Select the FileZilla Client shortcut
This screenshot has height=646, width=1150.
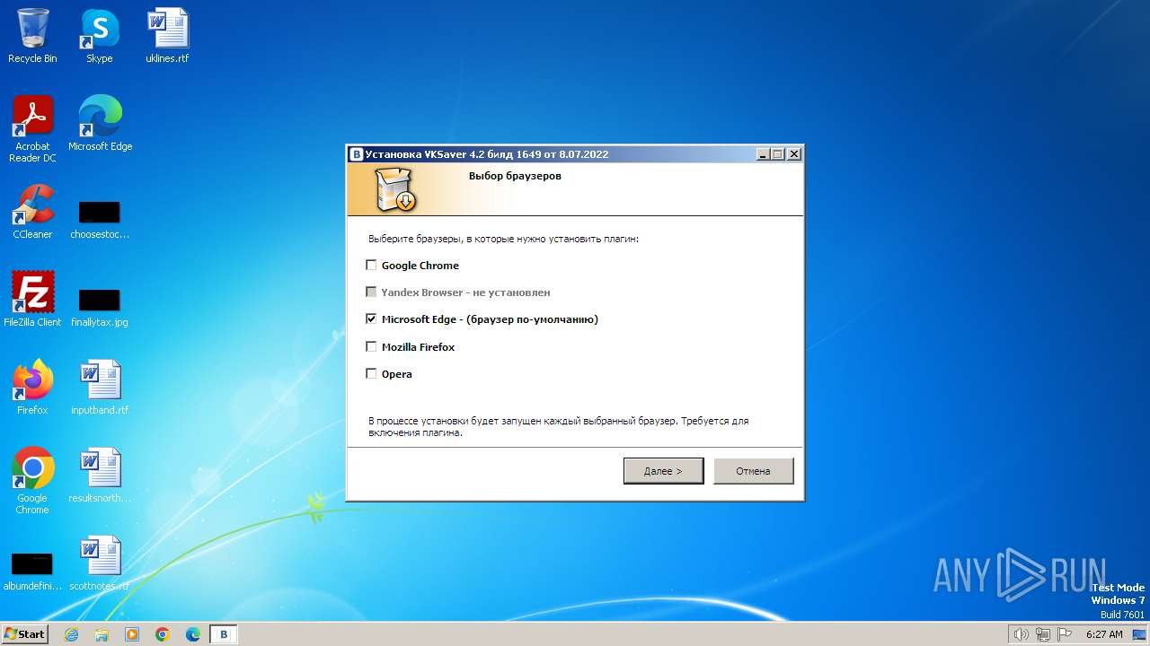[32, 299]
